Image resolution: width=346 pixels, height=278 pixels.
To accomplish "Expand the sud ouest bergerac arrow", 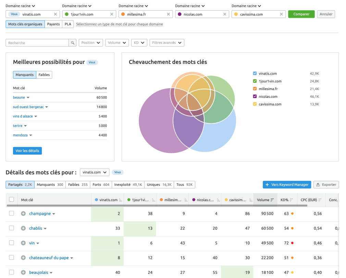I will (47, 107).
